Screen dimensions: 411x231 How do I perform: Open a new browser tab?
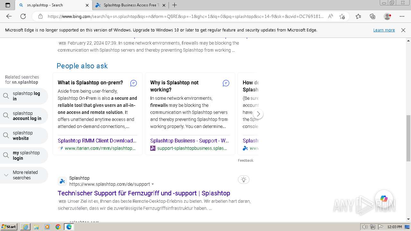click(174, 5)
